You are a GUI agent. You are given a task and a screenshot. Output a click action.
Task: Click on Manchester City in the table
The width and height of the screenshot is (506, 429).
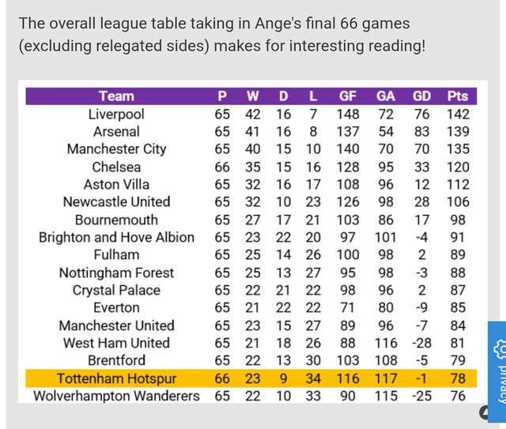click(x=116, y=149)
